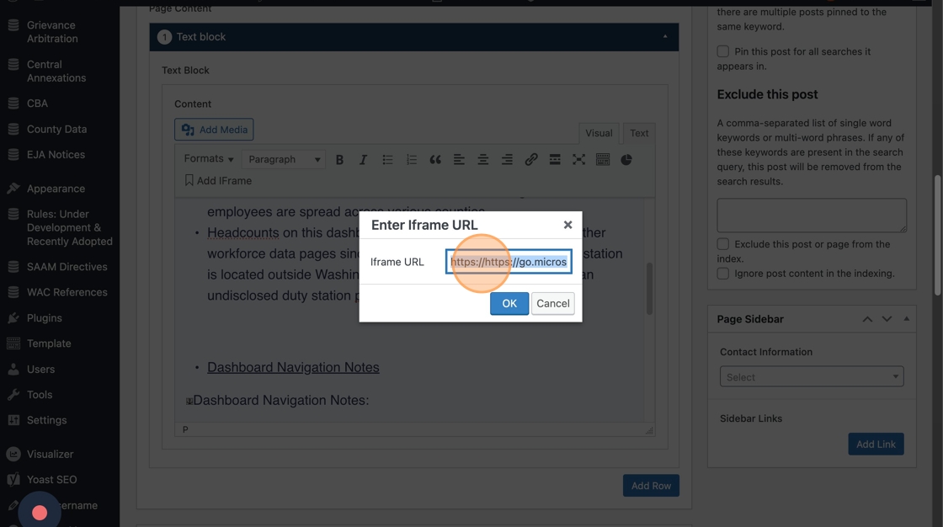This screenshot has width=943, height=527.
Task: Open the Formats dropdown
Action: pyautogui.click(x=208, y=159)
